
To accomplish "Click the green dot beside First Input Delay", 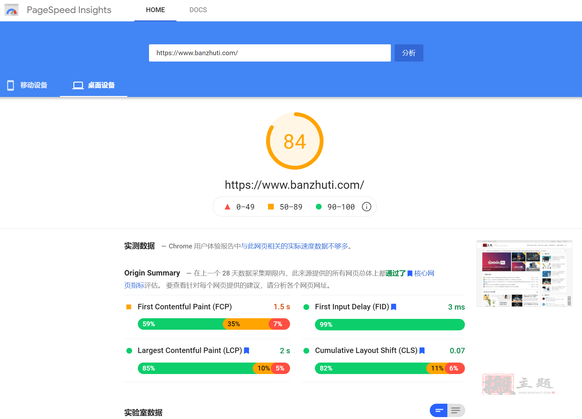I will point(306,307).
